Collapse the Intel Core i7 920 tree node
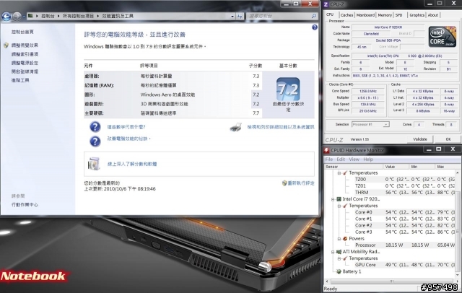462x293 pixels. (333, 199)
